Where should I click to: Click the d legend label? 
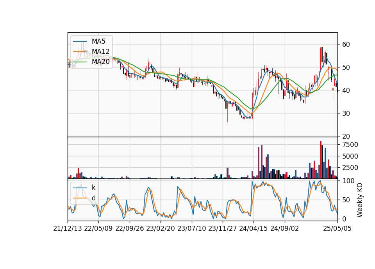pos(94,198)
